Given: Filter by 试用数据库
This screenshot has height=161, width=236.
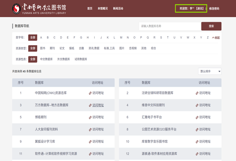Looking at the screenshot, I should pyautogui.click(x=81, y=59).
